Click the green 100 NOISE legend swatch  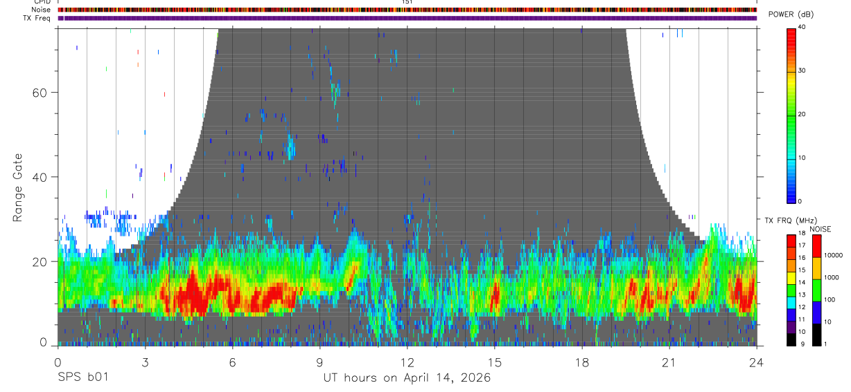pyautogui.click(x=816, y=290)
